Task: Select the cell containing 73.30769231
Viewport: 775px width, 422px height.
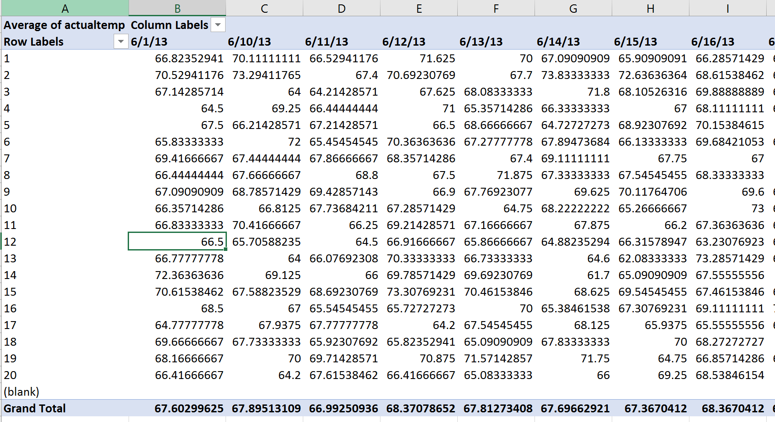Action: (419, 292)
